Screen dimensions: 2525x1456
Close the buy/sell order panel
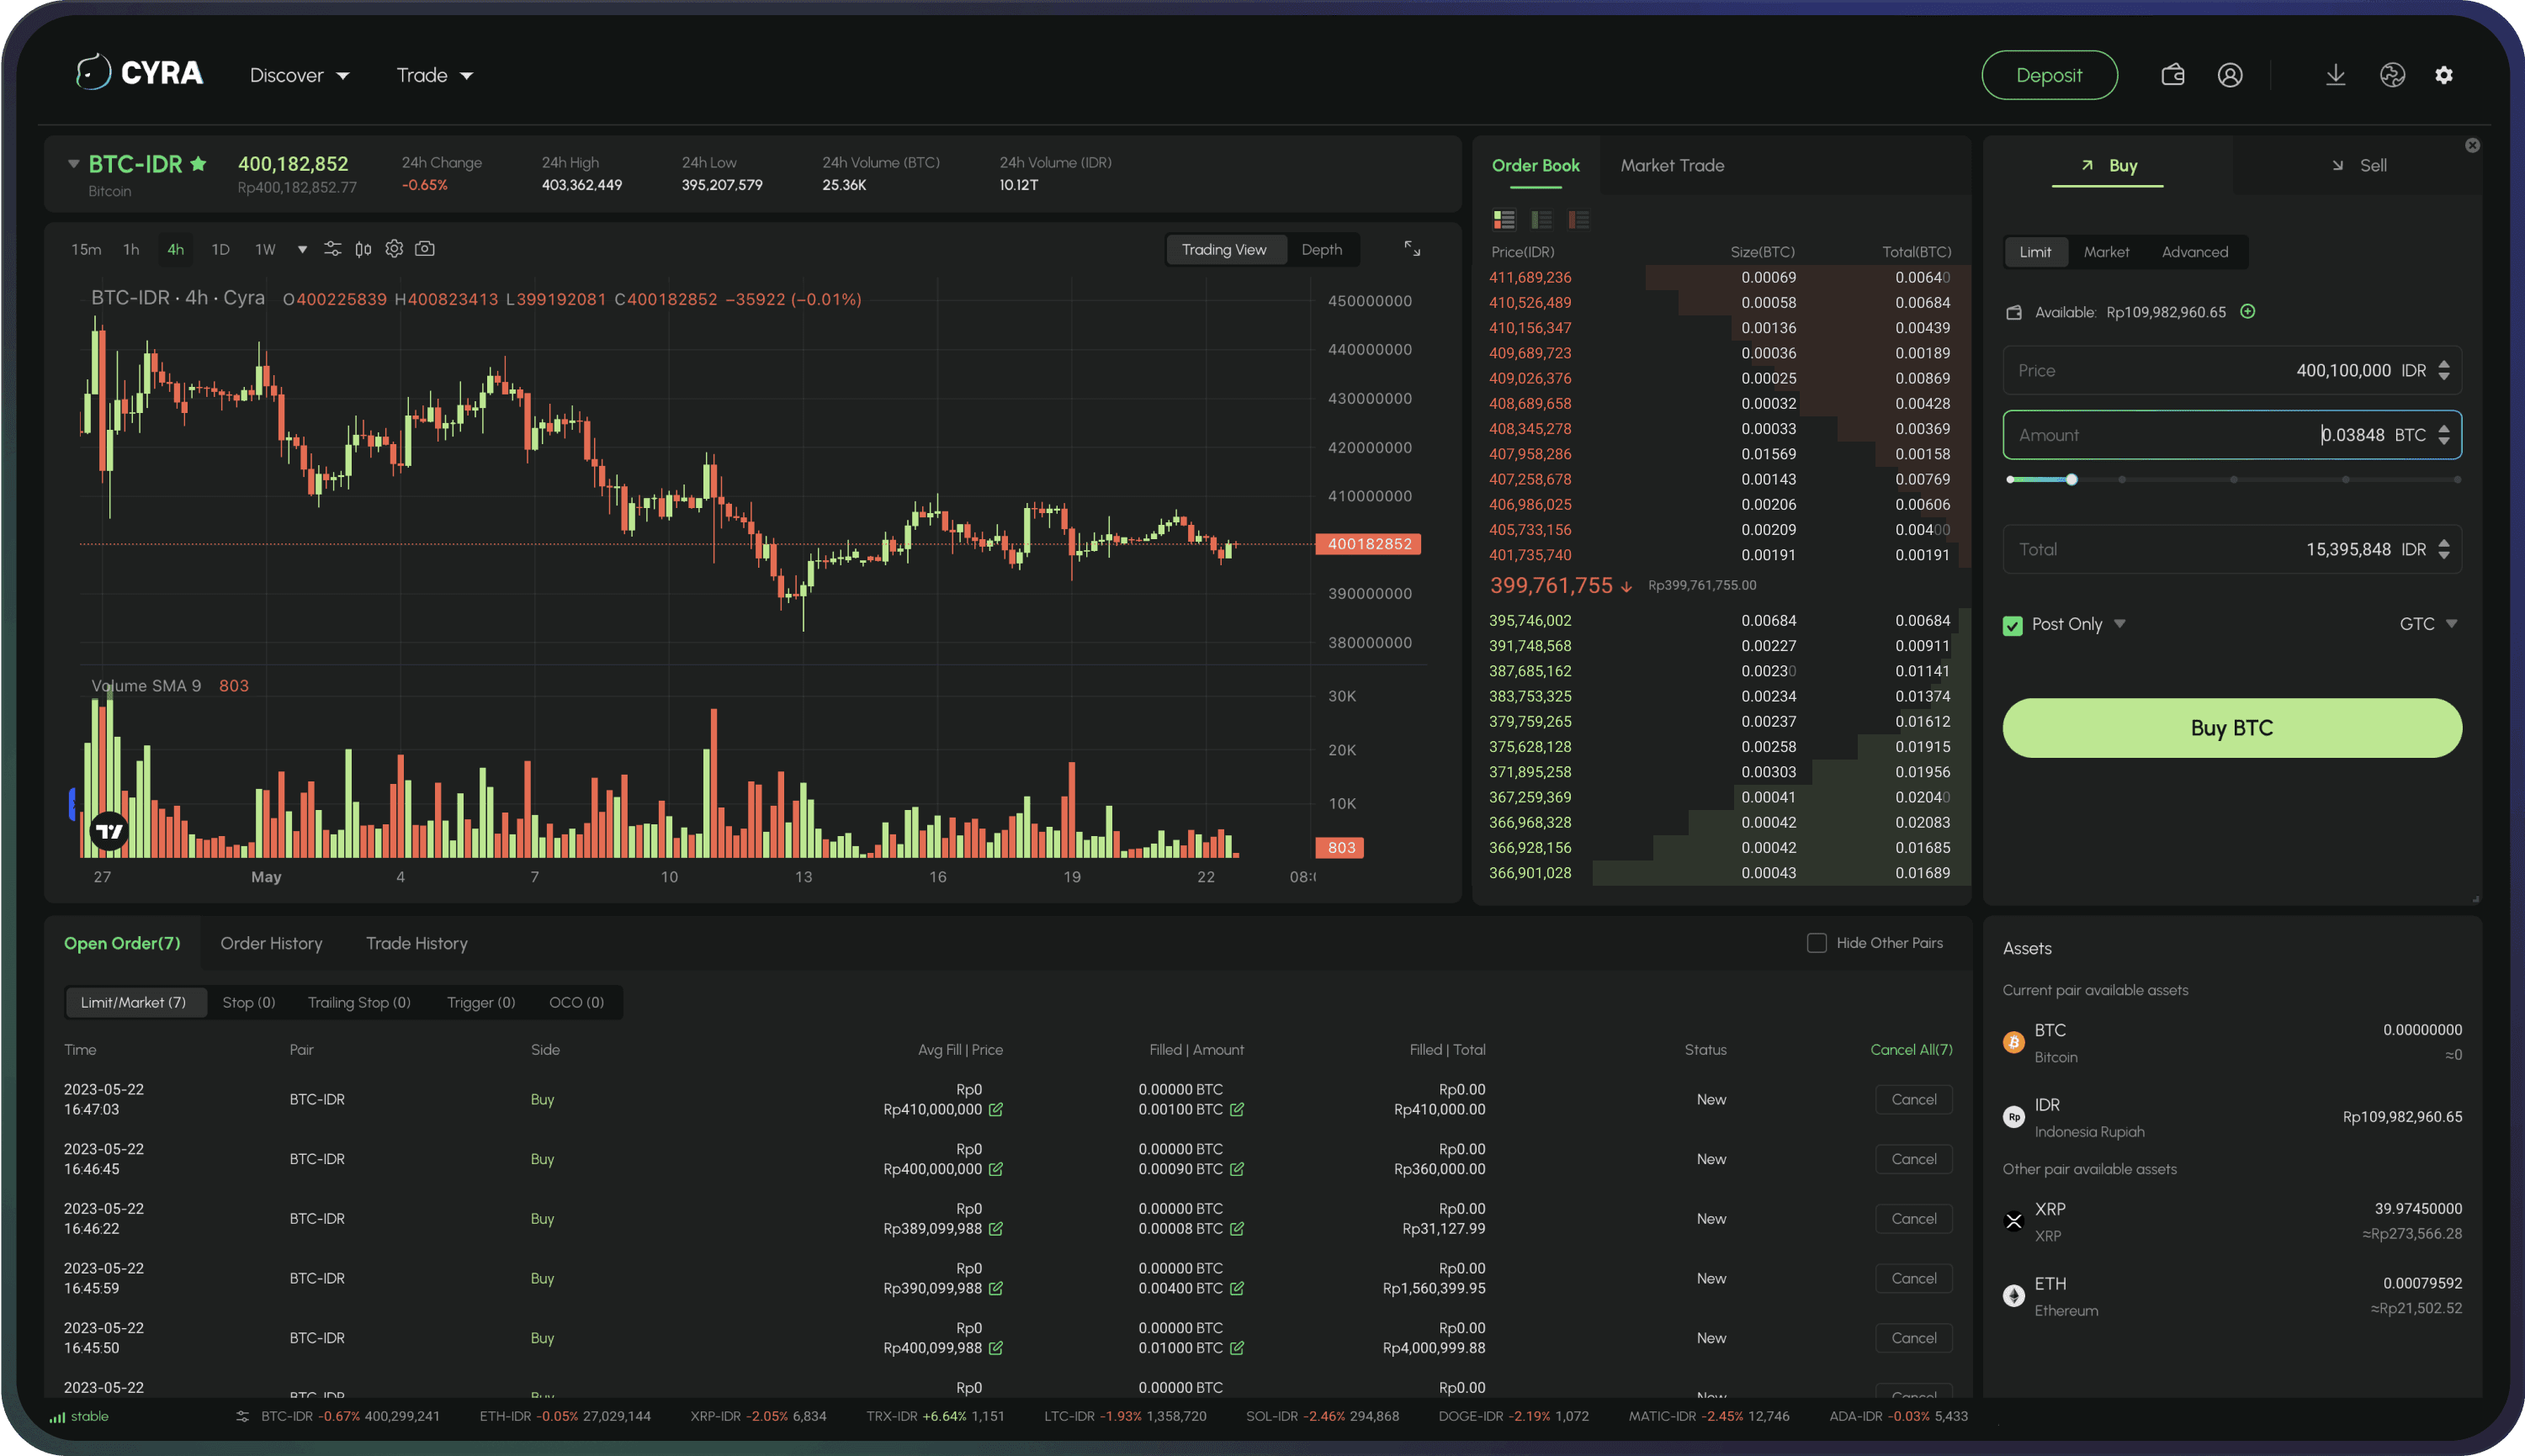coord(2472,145)
